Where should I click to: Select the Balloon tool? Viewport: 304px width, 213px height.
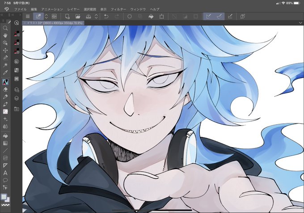(5, 180)
